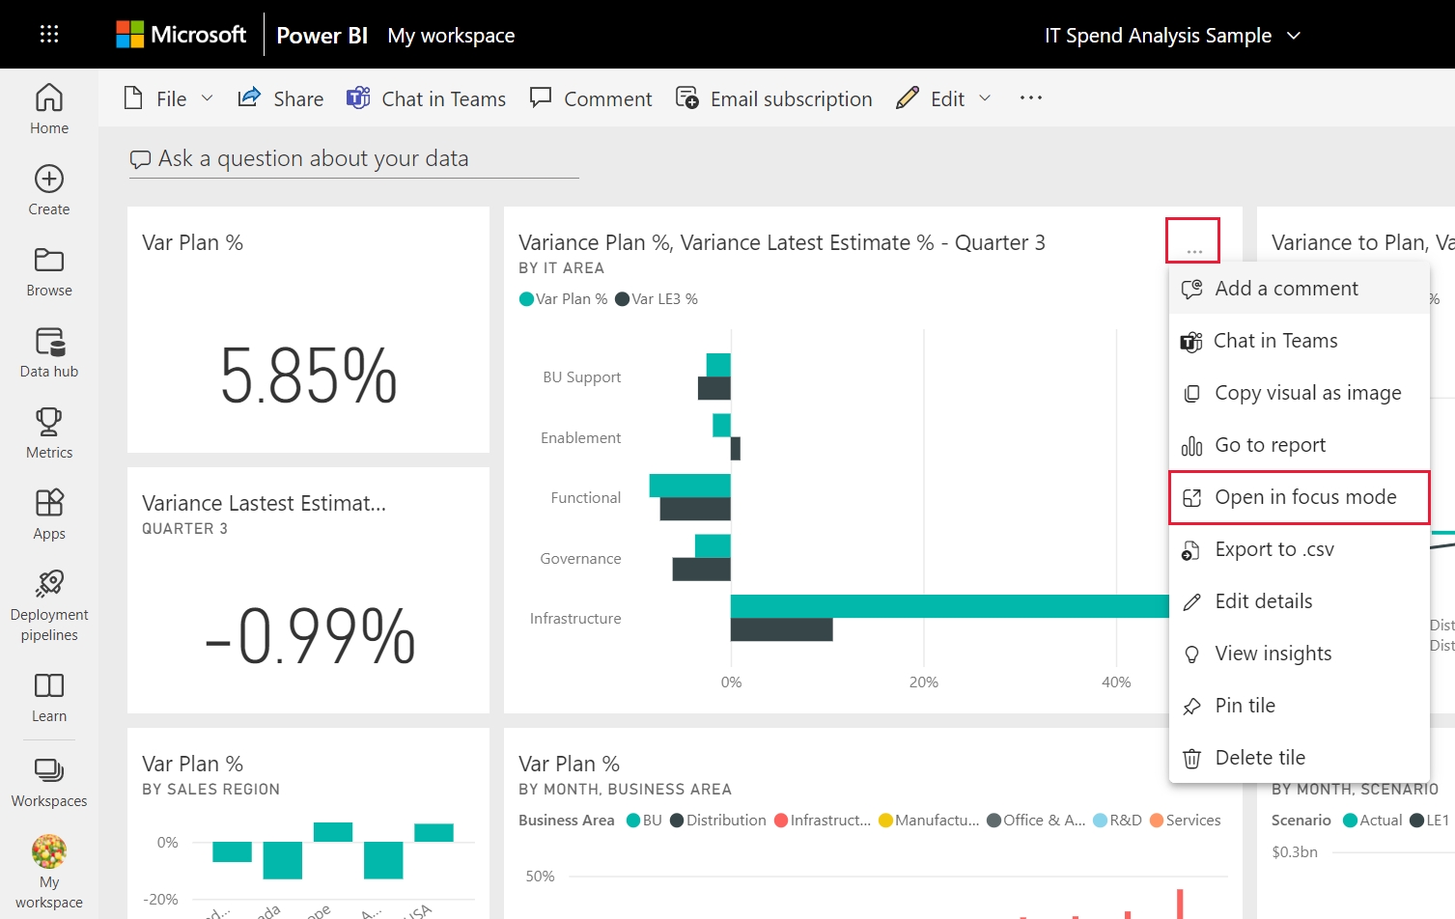Open Apps from the sidebar

point(49,515)
